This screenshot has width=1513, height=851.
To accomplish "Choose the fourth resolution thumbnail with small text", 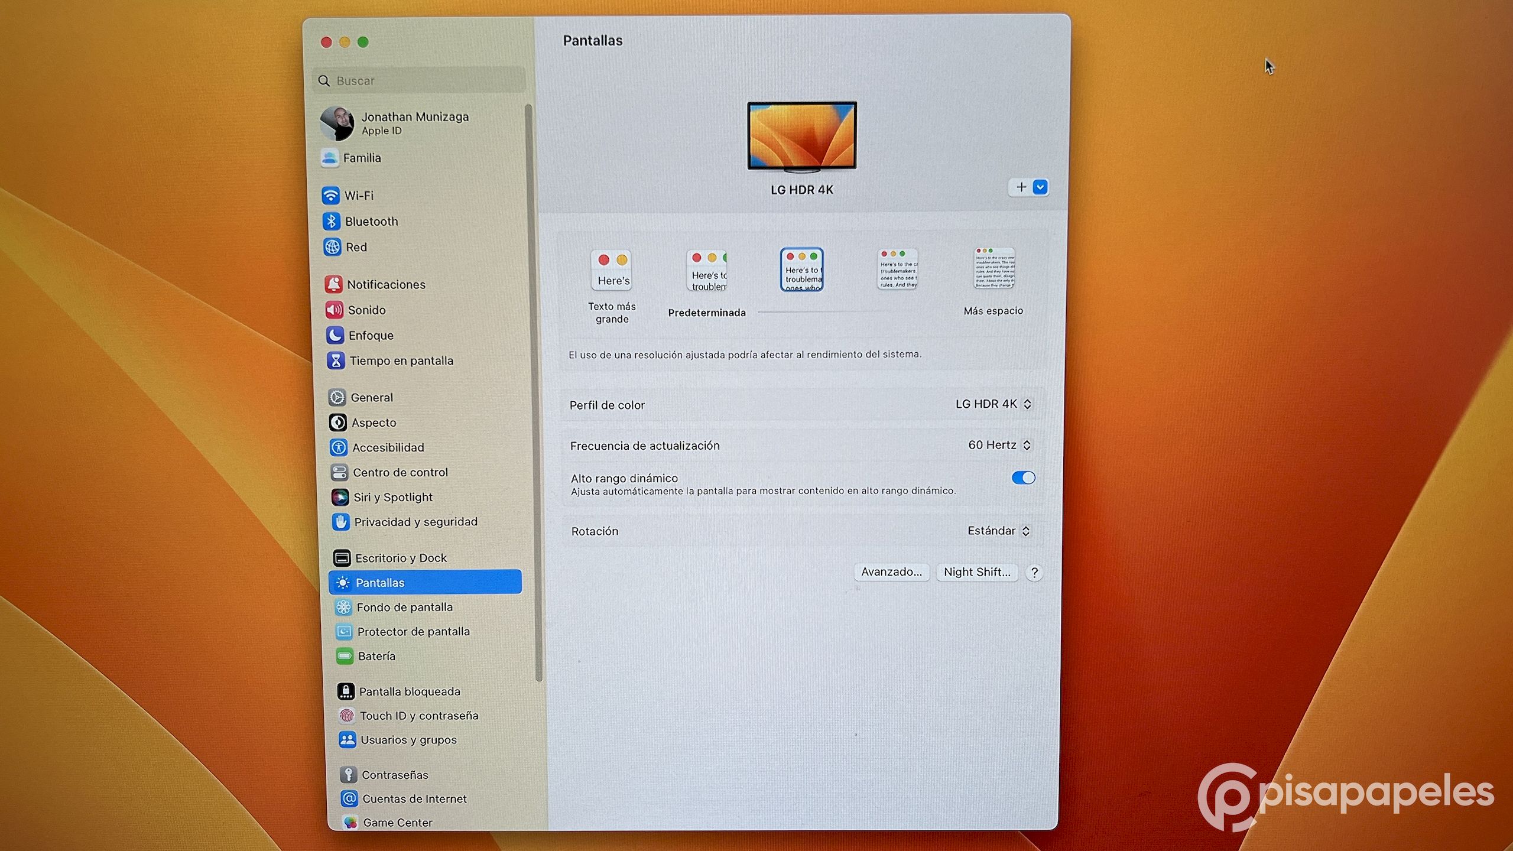I will tap(897, 269).
